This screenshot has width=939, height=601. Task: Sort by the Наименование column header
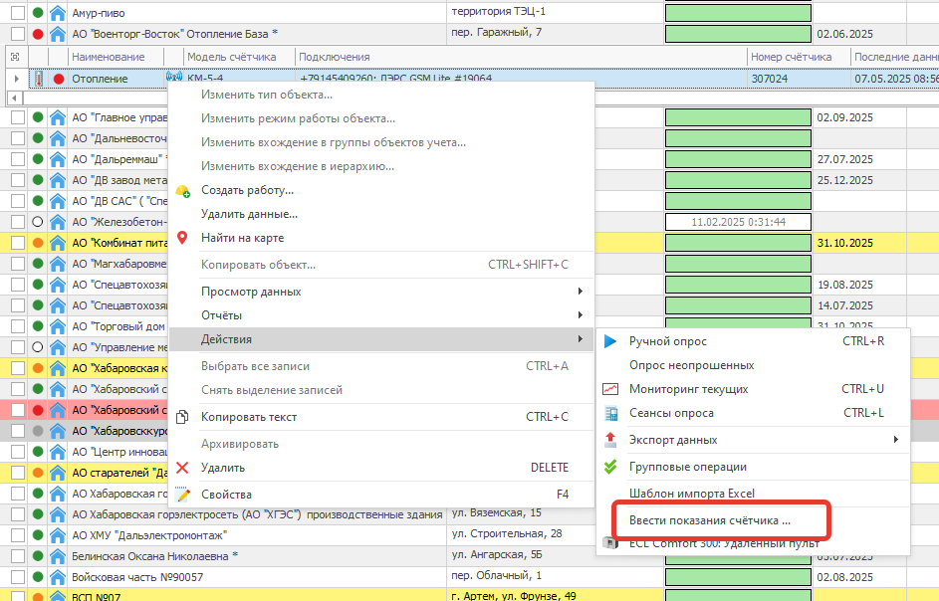(109, 57)
